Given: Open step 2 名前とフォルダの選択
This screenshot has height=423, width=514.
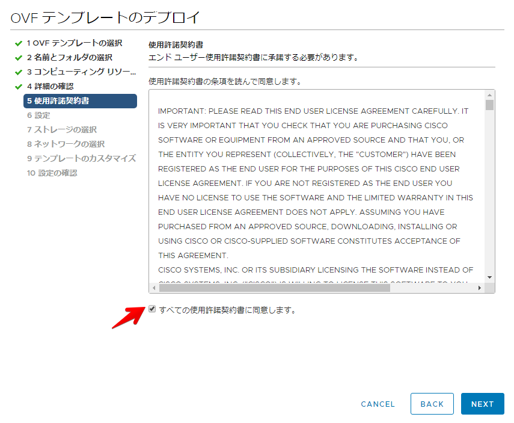Looking at the screenshot, I should (x=70, y=57).
